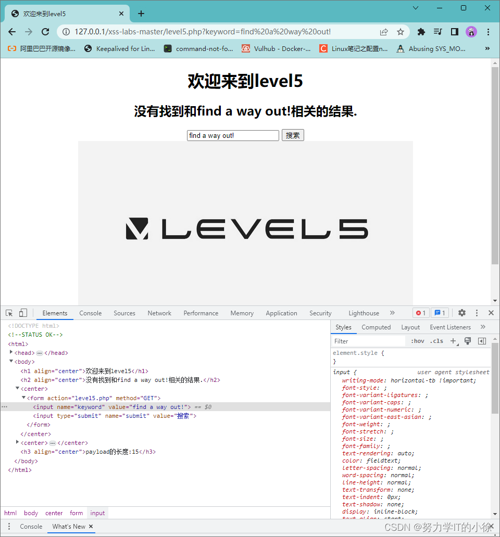Open the tab search dropdown arrow
This screenshot has width=500, height=537.
[415, 8]
